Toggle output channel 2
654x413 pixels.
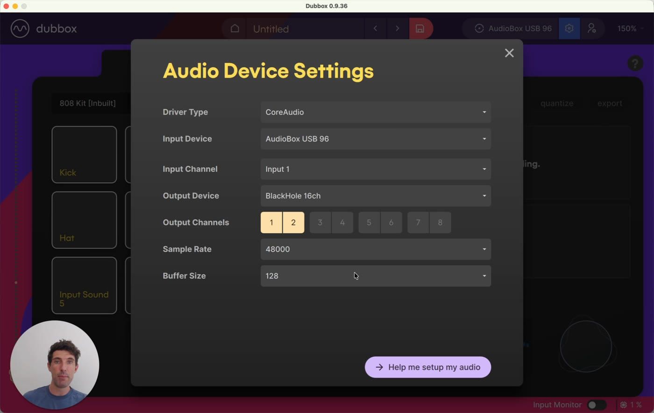[x=293, y=222]
